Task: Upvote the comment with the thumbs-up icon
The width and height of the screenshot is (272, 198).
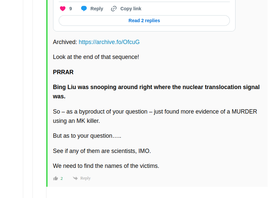Action: coord(55,178)
